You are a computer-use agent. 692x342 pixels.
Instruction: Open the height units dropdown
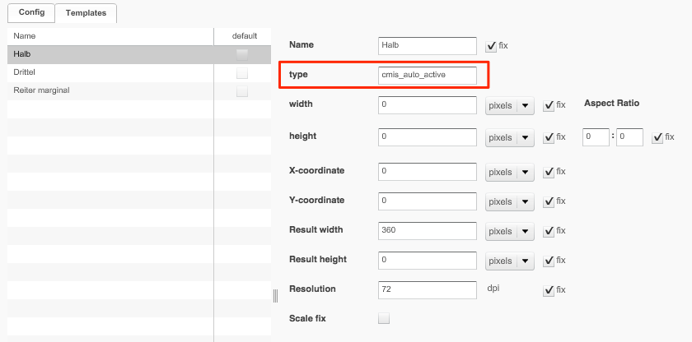tap(510, 138)
